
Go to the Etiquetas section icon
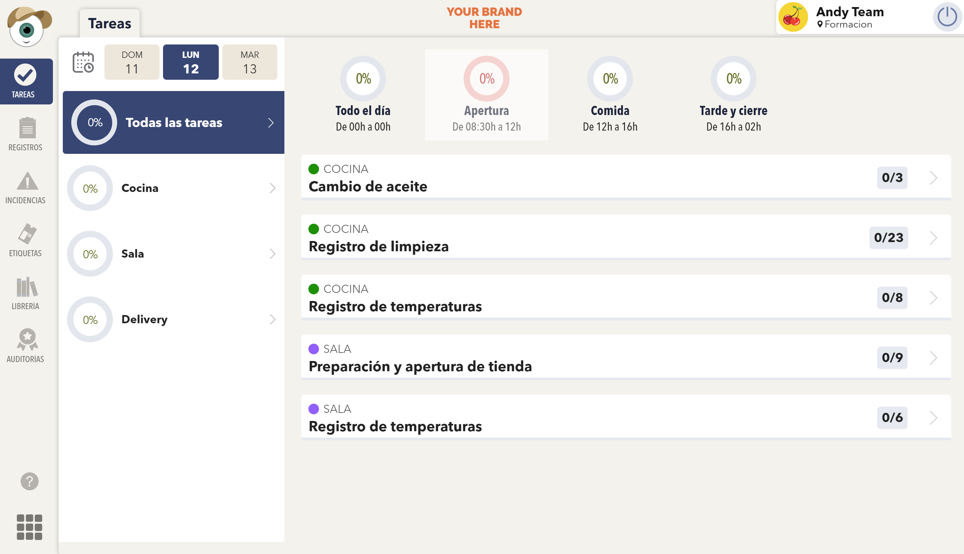click(x=26, y=234)
